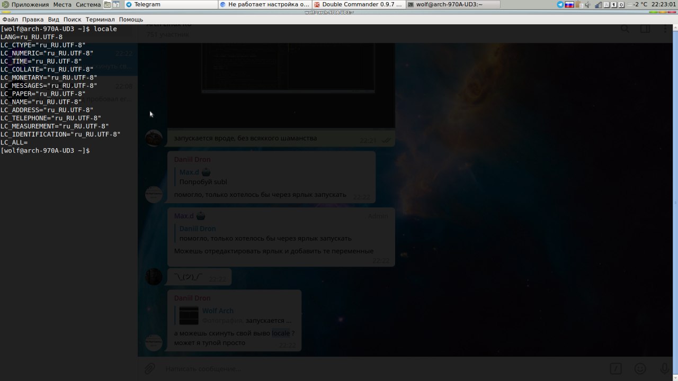Click the Telegram '751 участник' group subtitle
The width and height of the screenshot is (678, 381).
tap(167, 34)
